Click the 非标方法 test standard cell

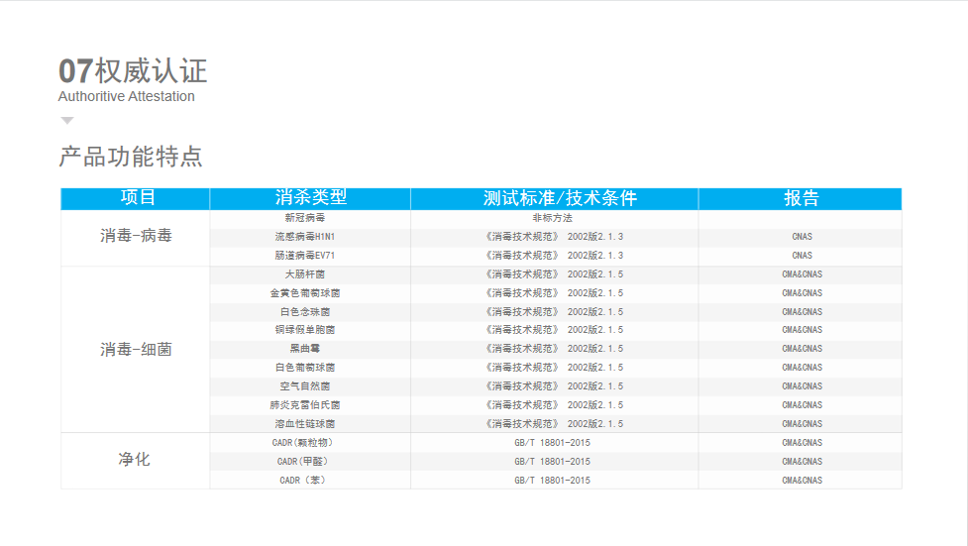click(x=552, y=218)
